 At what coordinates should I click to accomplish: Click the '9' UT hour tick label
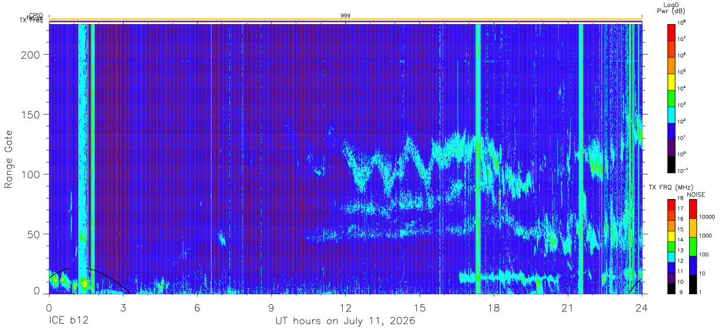click(271, 307)
